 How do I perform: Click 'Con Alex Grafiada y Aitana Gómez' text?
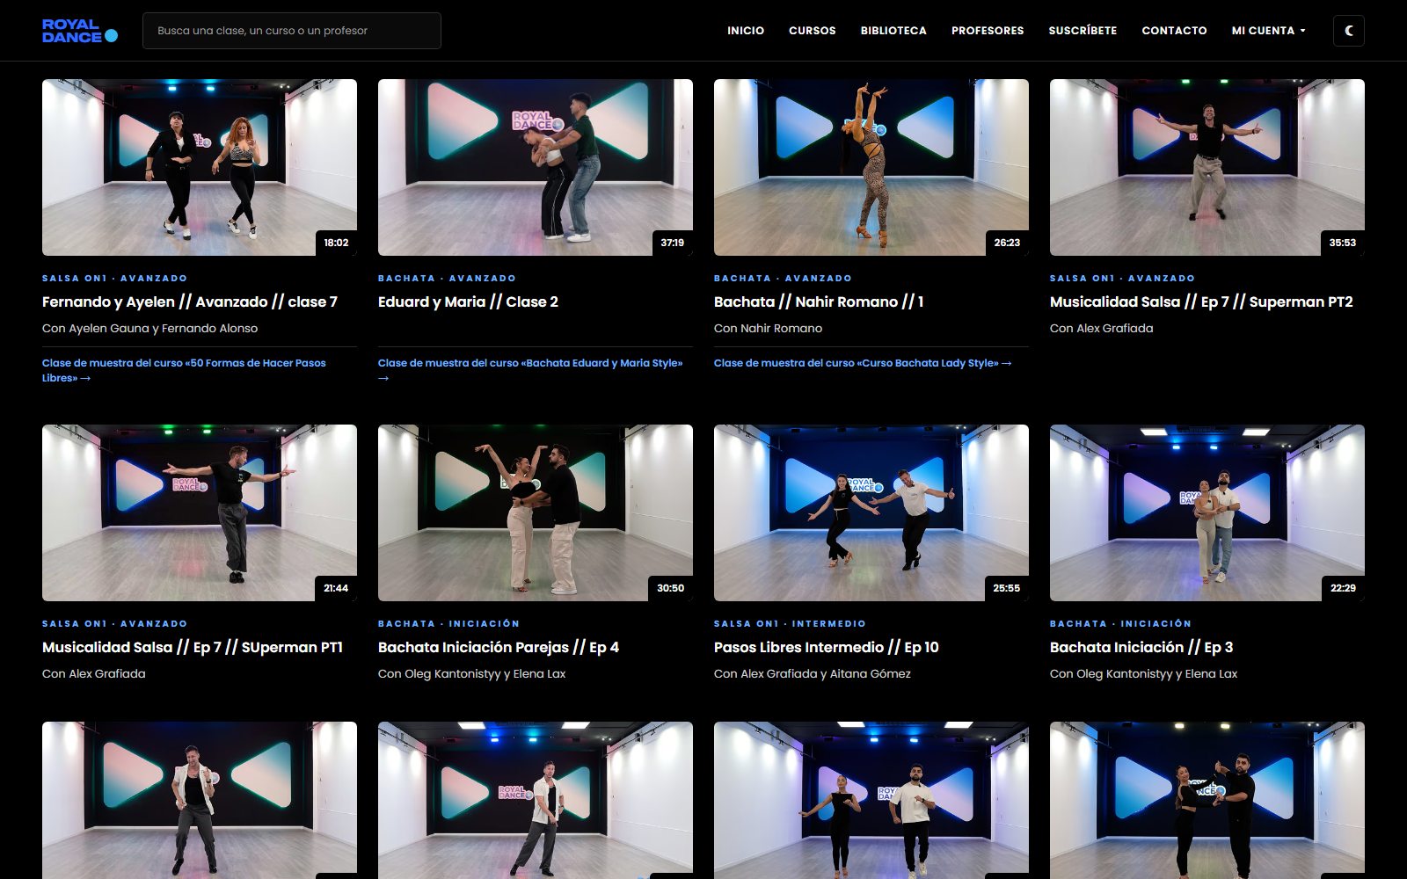(x=813, y=673)
